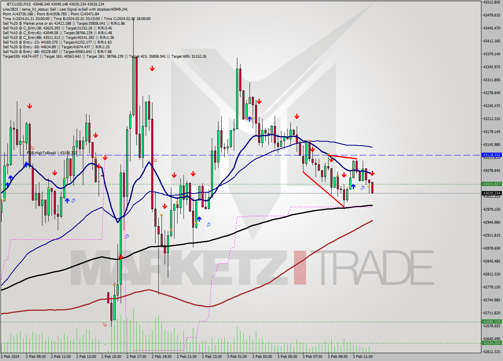
Task: Click the 42911.815 price axis label
Action: 492,235
